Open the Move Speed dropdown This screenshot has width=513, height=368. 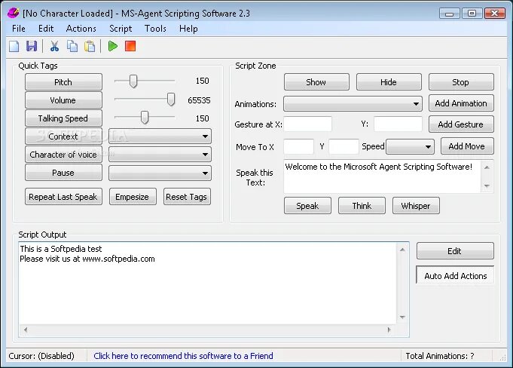coord(411,147)
